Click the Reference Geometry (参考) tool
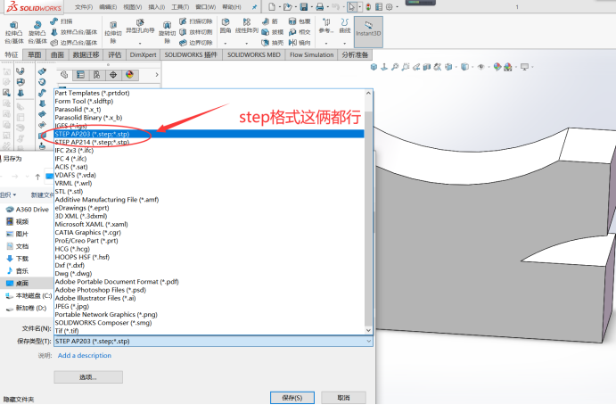This screenshot has width=616, height=405. (x=326, y=26)
